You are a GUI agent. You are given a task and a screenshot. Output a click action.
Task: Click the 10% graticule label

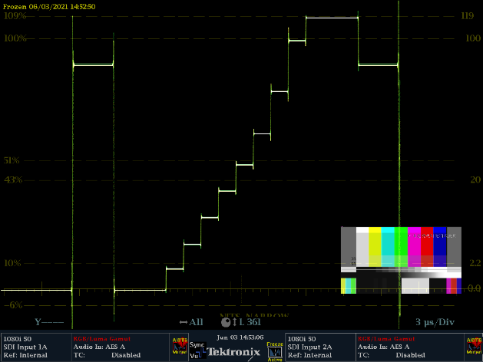pyautogui.click(x=12, y=263)
